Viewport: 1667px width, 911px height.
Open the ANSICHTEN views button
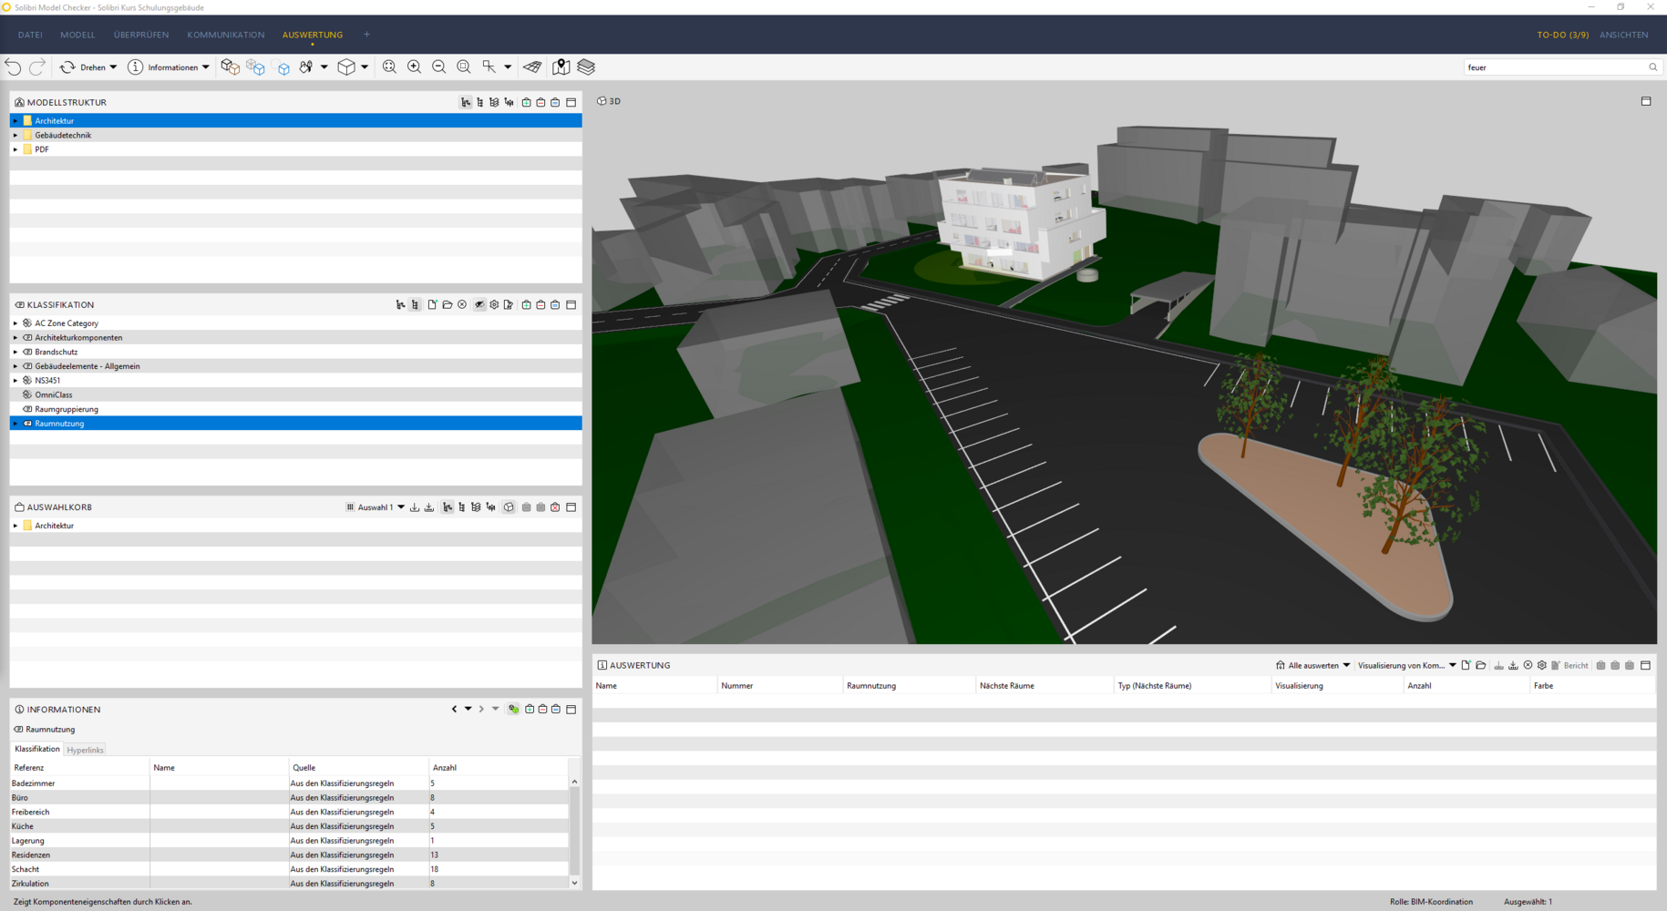tap(1623, 35)
